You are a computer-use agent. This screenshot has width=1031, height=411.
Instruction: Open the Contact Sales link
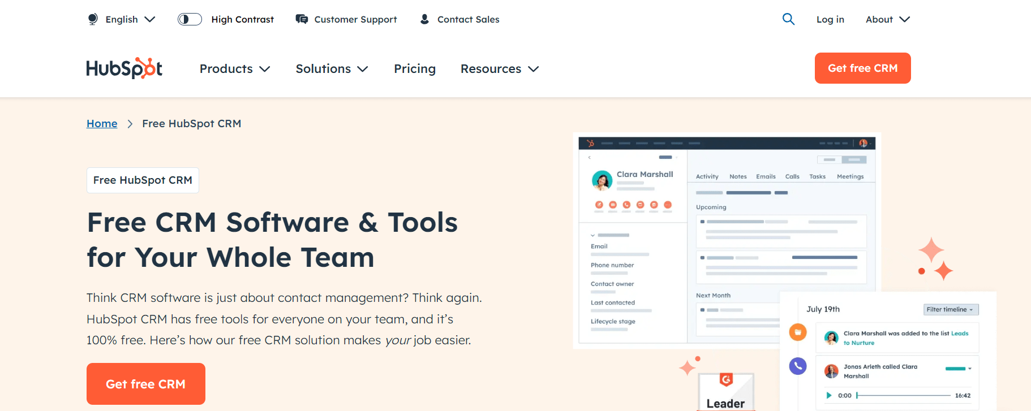coord(469,19)
